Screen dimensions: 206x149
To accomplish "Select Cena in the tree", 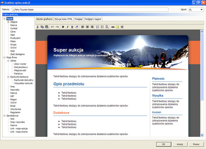I will click(x=13, y=32).
